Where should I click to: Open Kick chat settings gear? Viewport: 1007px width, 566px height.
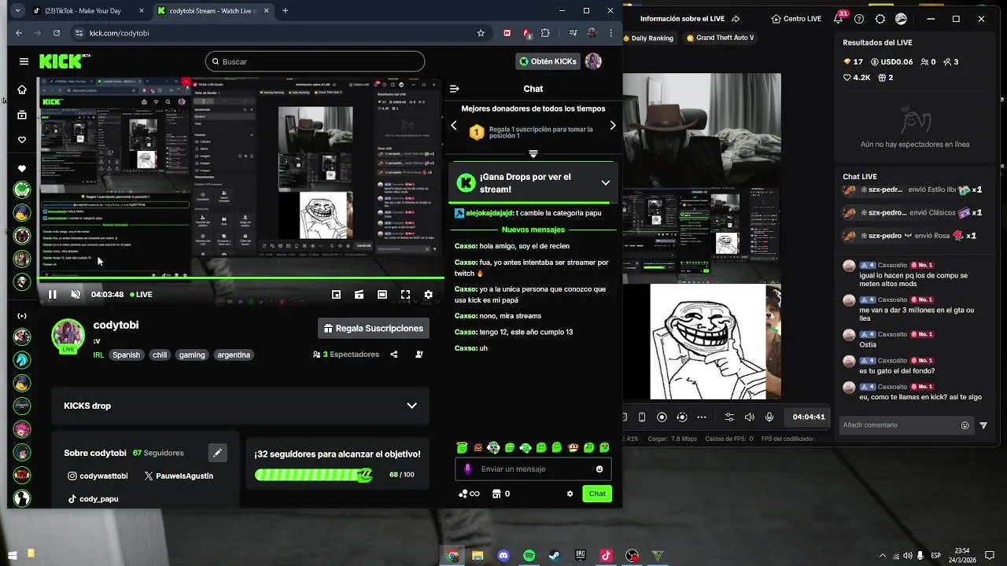[570, 494]
